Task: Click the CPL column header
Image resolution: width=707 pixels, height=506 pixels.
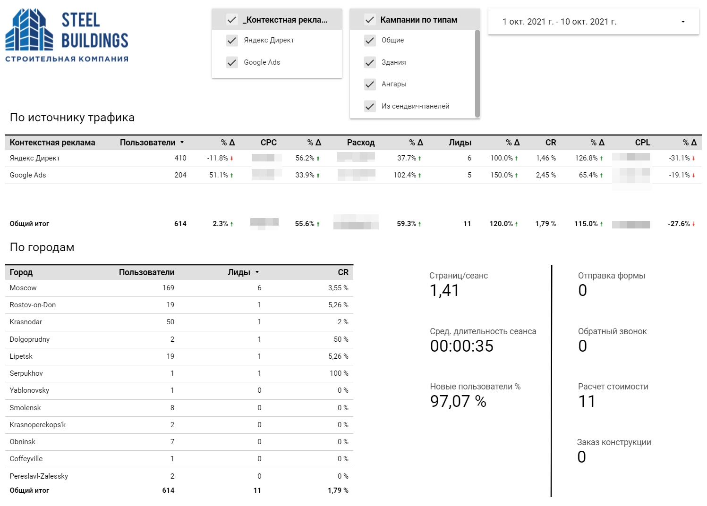Action: 642,143
